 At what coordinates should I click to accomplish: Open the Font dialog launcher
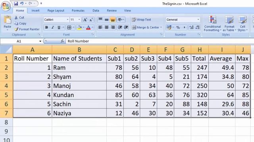(92, 34)
